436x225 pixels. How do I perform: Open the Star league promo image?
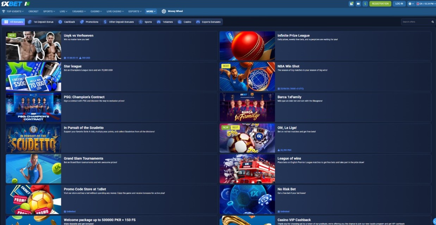point(33,77)
